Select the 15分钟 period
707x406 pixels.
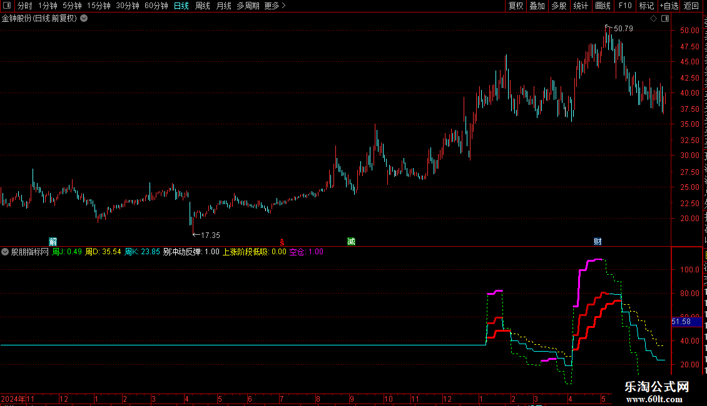[99, 6]
